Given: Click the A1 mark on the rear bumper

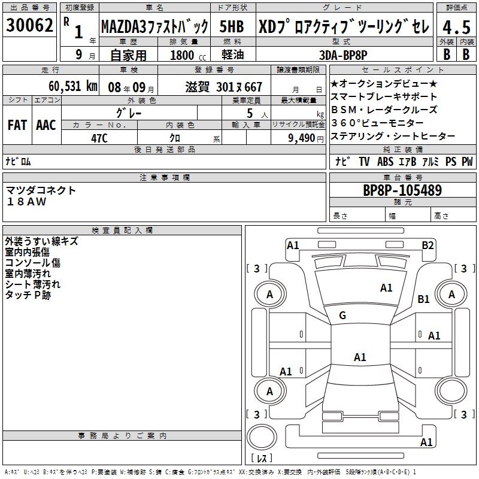Looking at the screenshot, I should (x=426, y=442).
